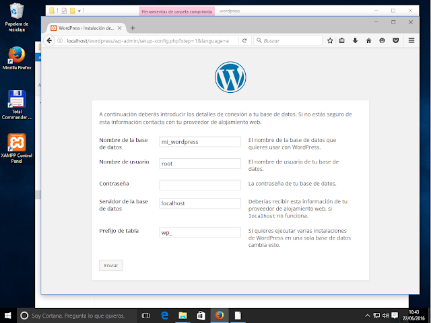
Task: Click Cortana search box in taskbar
Action: click(x=77, y=316)
